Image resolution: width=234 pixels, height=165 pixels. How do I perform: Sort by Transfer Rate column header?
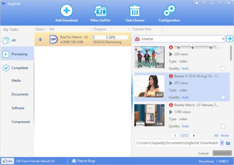(x=142, y=29)
